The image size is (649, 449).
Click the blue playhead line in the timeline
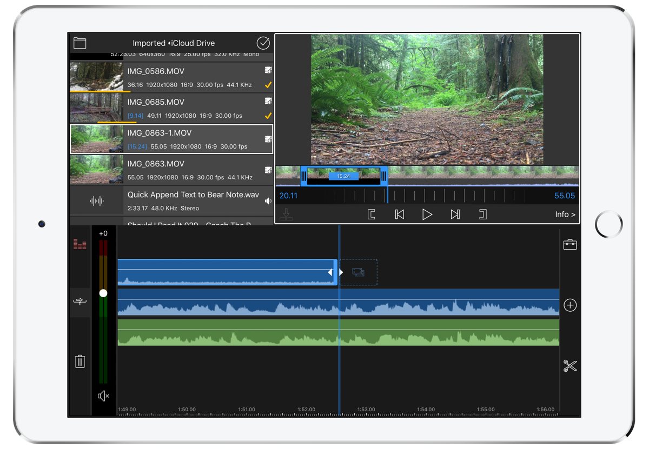tap(339, 320)
